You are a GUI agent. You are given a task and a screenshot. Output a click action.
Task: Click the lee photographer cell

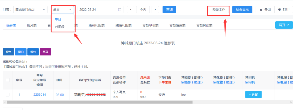coord(183,95)
